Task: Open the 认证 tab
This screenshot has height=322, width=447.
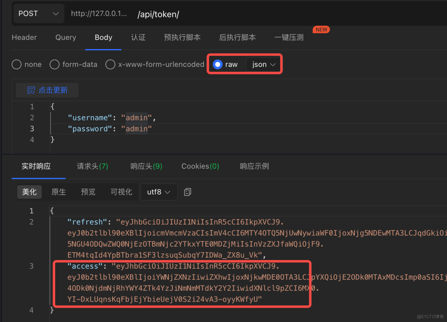Action: pyautogui.click(x=138, y=37)
